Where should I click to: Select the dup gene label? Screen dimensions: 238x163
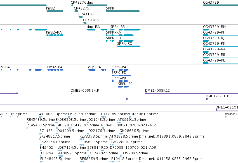point(90,3)
